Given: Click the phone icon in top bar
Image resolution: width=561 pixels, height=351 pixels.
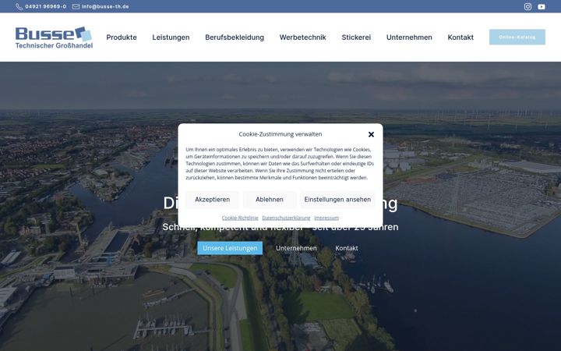Looking at the screenshot, I should [x=19, y=6].
